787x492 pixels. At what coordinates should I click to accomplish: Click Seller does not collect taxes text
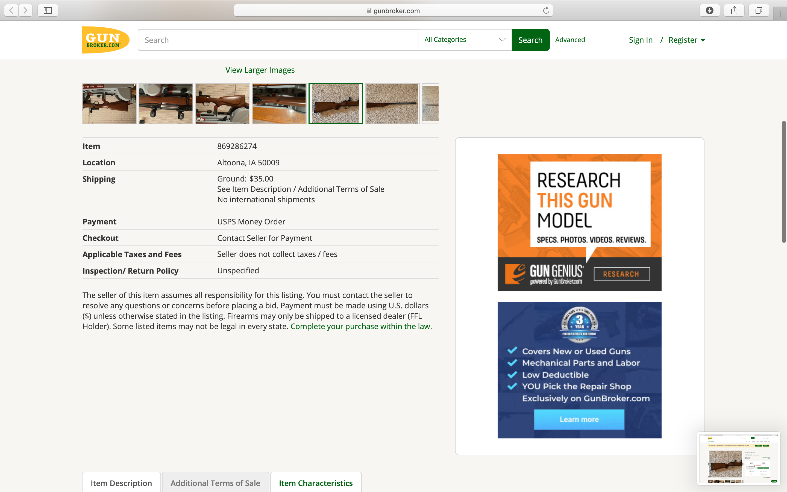click(277, 254)
